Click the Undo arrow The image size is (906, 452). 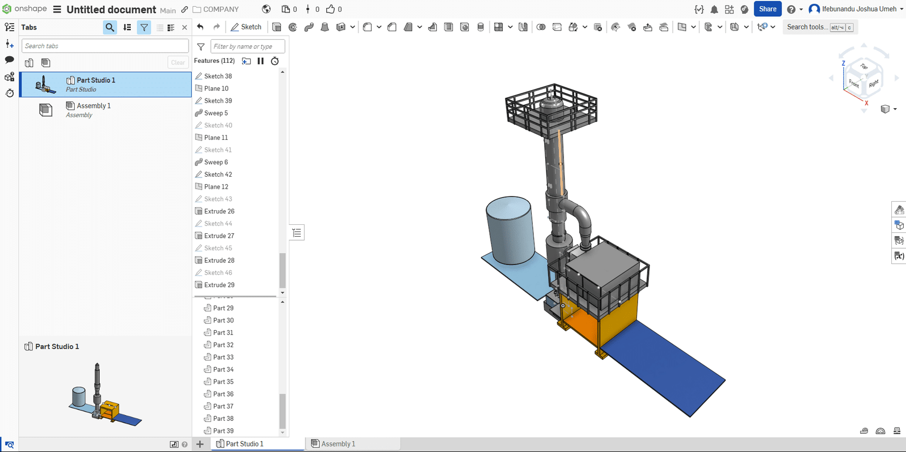[200, 27]
